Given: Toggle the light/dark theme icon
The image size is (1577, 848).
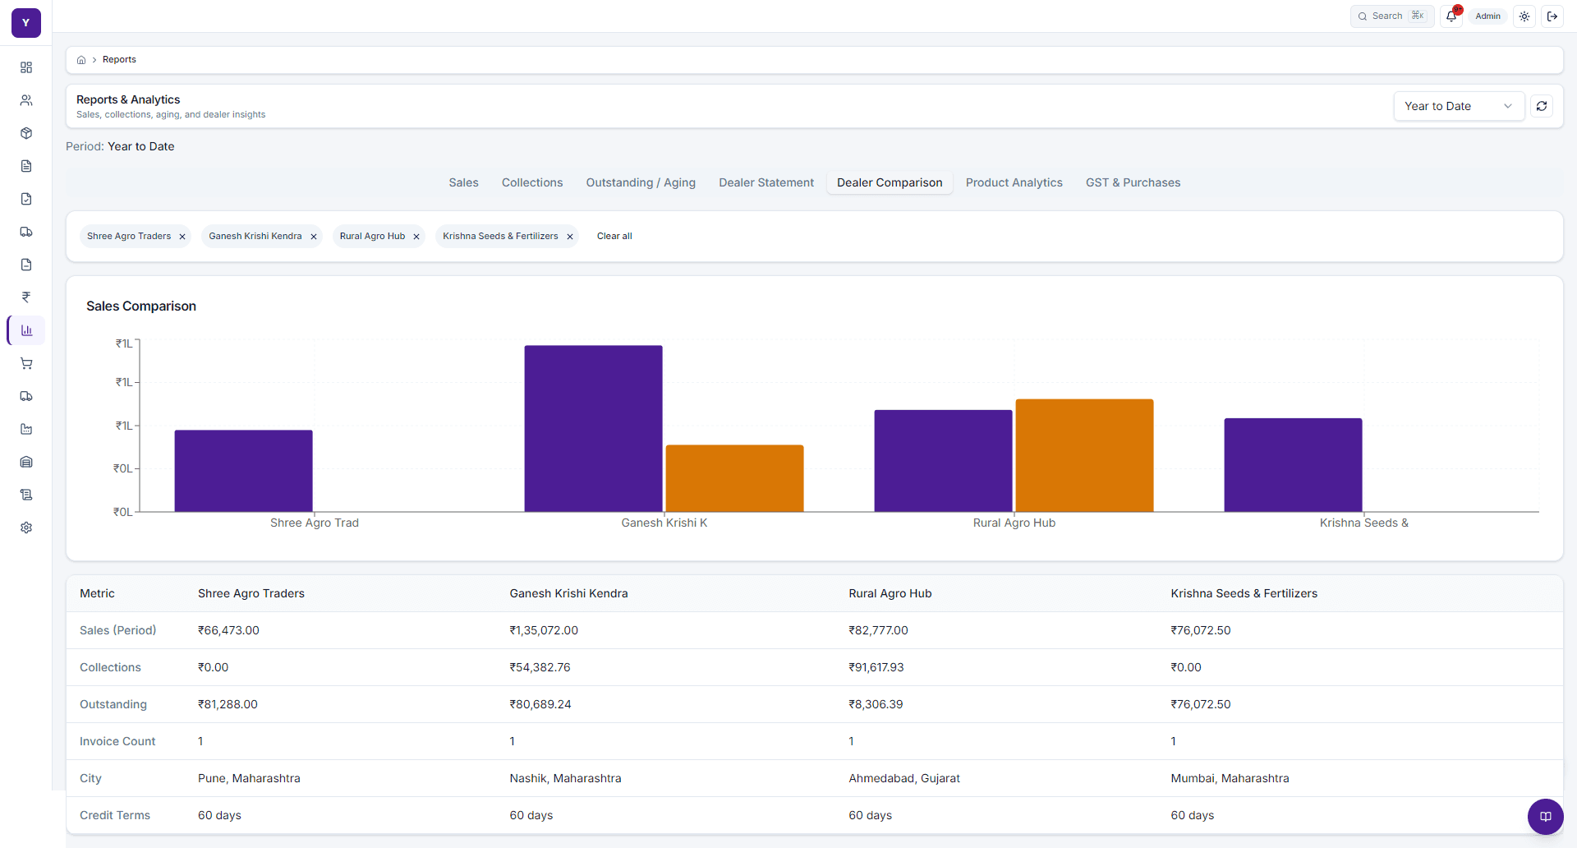Looking at the screenshot, I should (1524, 16).
